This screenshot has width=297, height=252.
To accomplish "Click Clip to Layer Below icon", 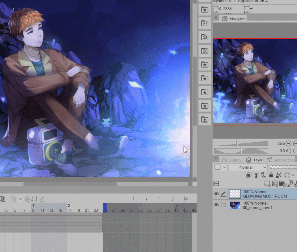I will coord(249,175).
